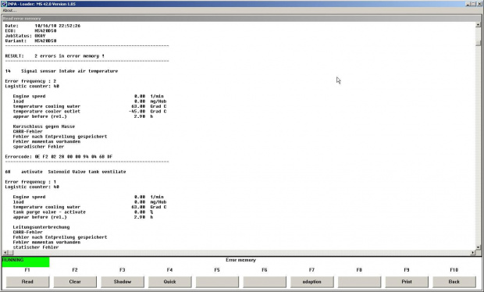Click the adaption button under F7

tap(311, 282)
